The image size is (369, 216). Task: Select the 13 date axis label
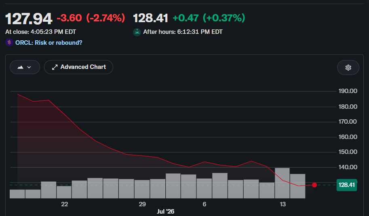click(283, 204)
